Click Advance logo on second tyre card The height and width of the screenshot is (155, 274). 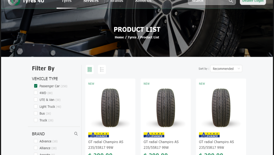click(x=154, y=135)
